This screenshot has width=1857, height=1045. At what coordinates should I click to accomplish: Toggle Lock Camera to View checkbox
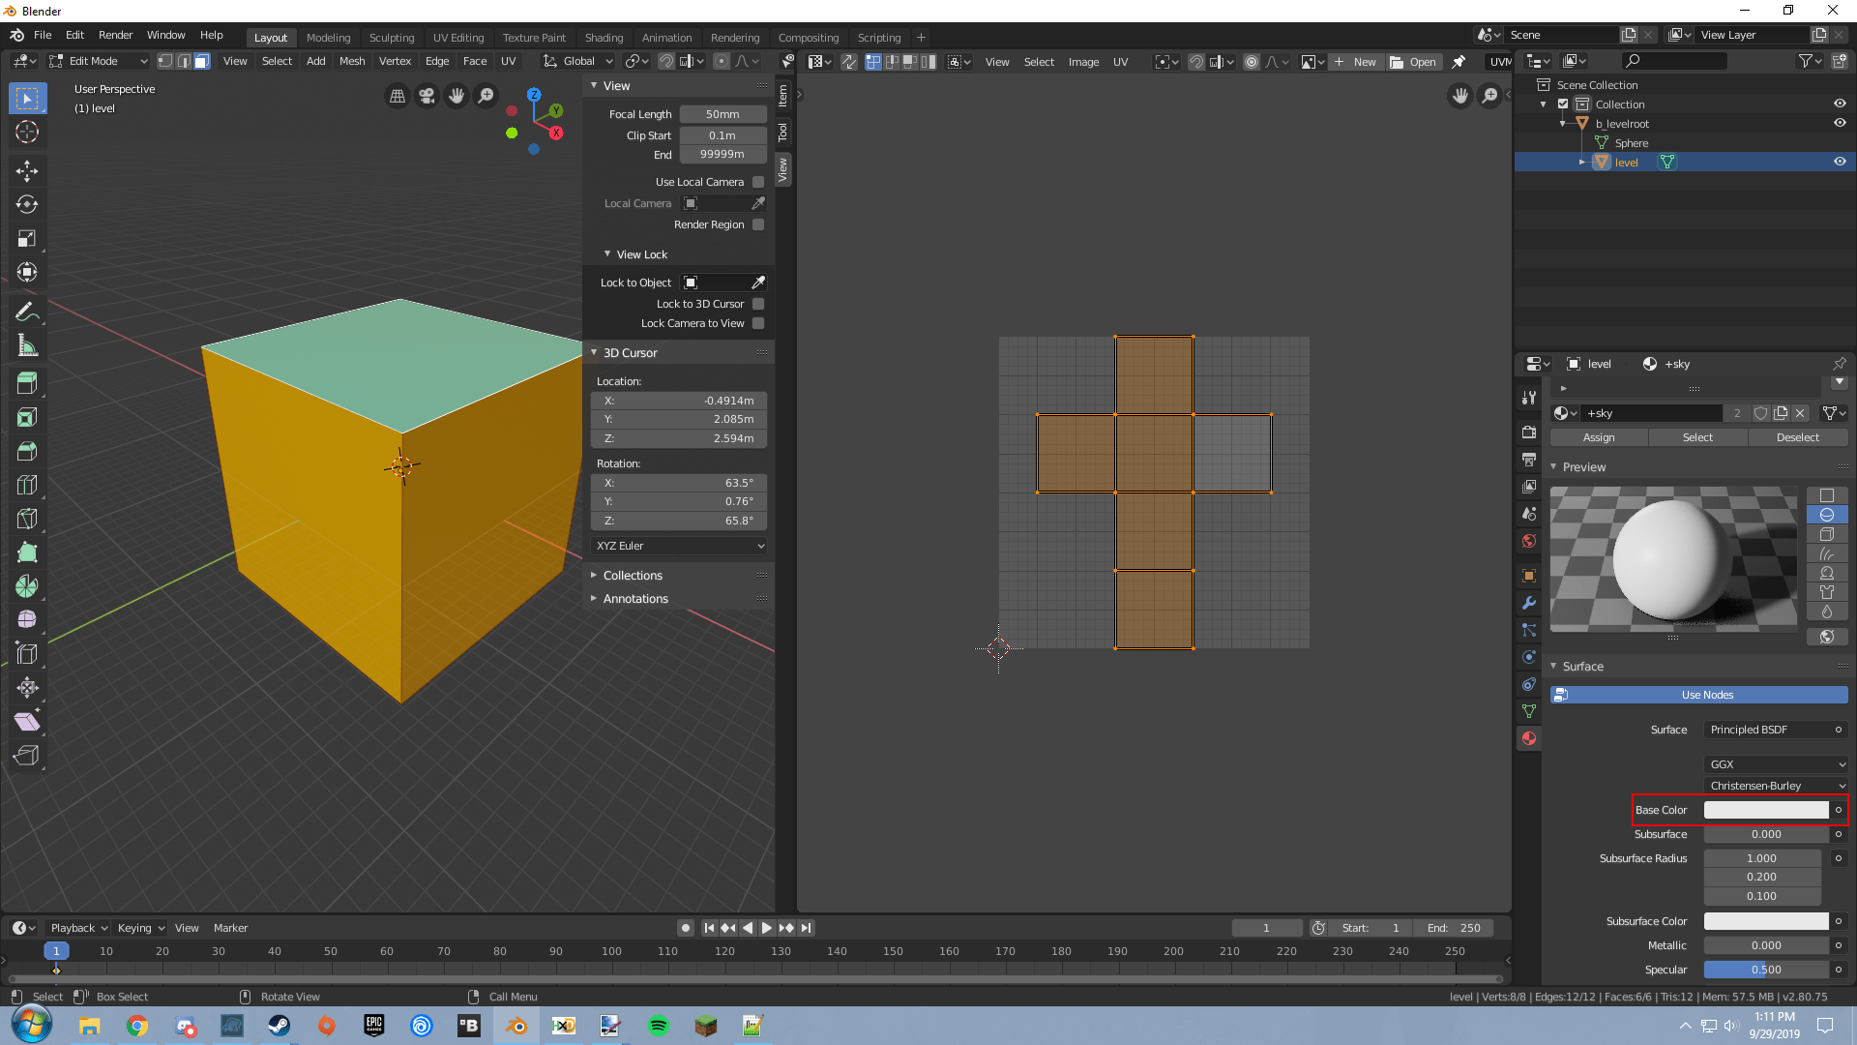click(759, 323)
